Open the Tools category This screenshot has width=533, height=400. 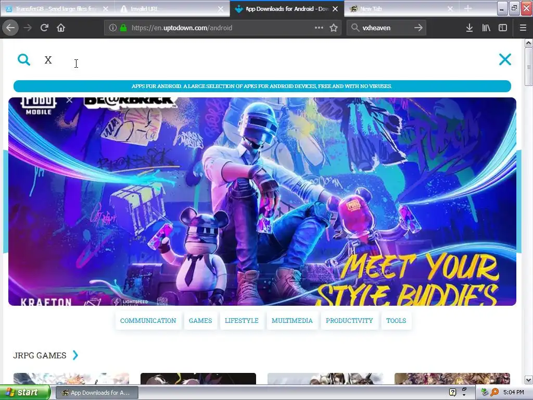click(x=396, y=321)
